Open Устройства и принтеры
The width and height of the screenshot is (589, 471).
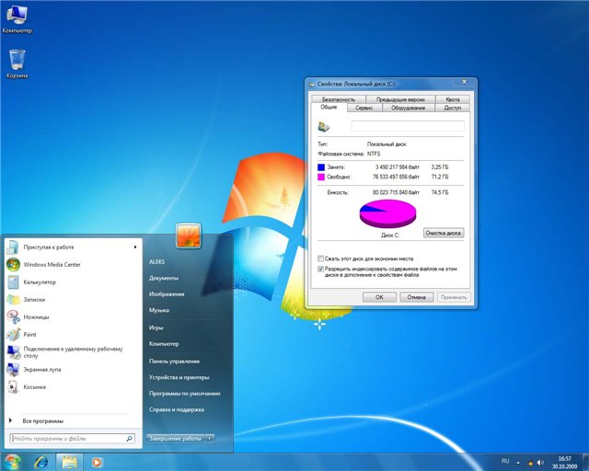179,377
